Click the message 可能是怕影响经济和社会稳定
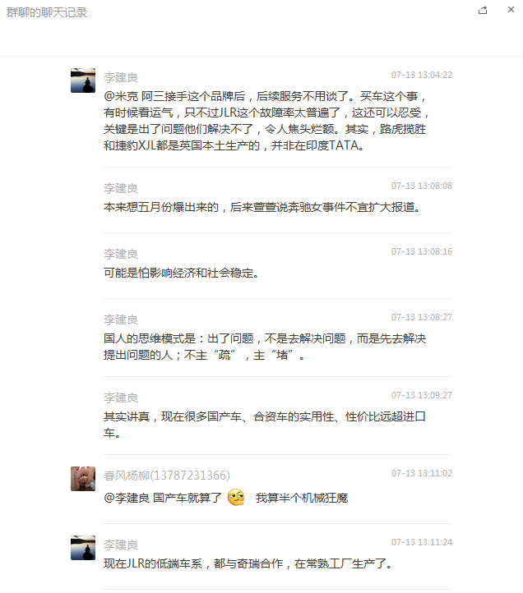Image resolution: width=523 pixels, height=593 pixels. [x=181, y=273]
